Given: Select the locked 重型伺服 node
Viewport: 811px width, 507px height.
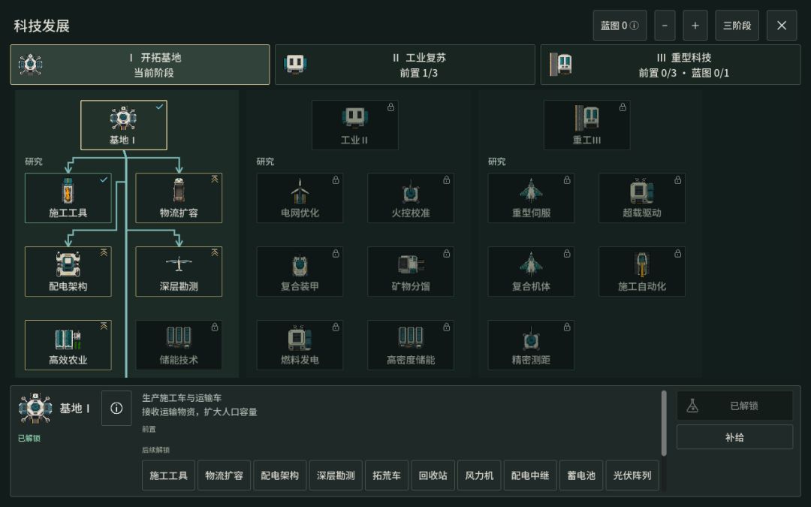Looking at the screenshot, I should (531, 198).
